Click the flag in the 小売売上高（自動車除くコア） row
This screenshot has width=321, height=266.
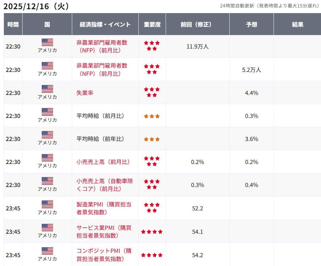pyautogui.click(x=47, y=181)
